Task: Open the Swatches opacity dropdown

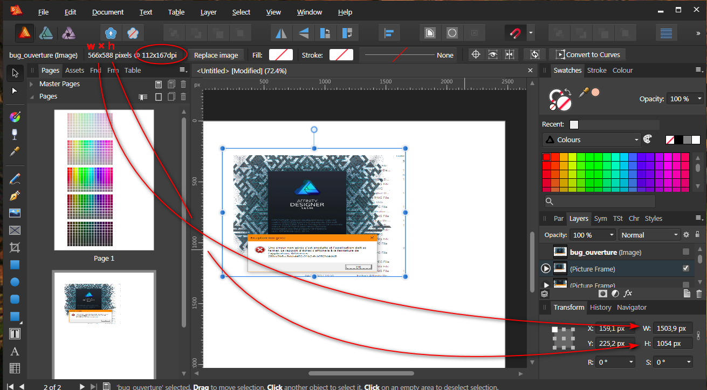Action: [685, 99]
